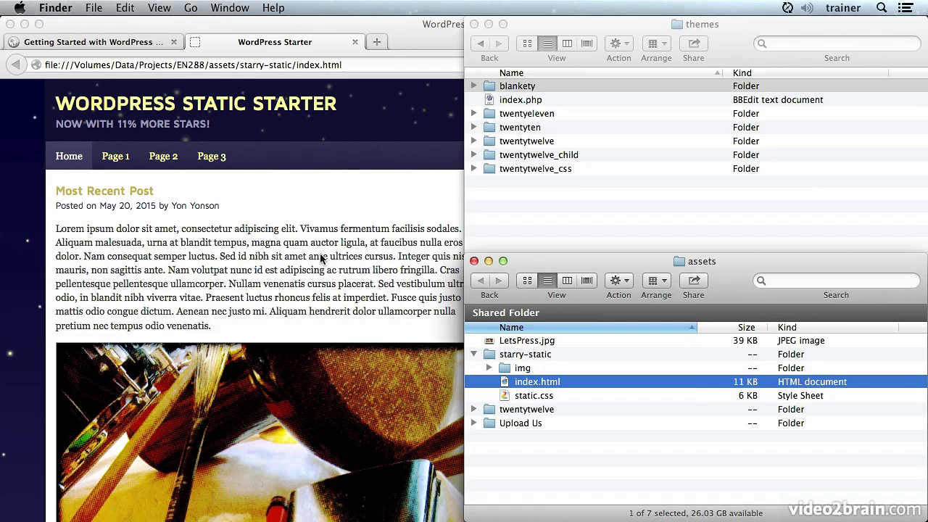
Task: Go back in themes window
Action: coord(480,43)
